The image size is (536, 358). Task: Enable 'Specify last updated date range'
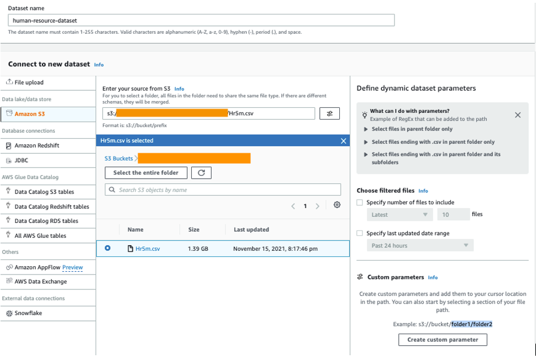pos(360,233)
